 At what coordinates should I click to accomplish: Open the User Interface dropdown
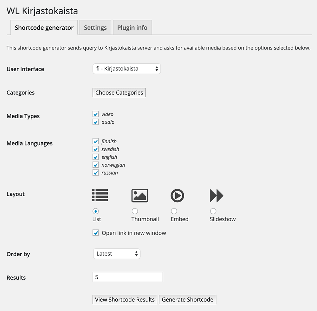tap(127, 69)
